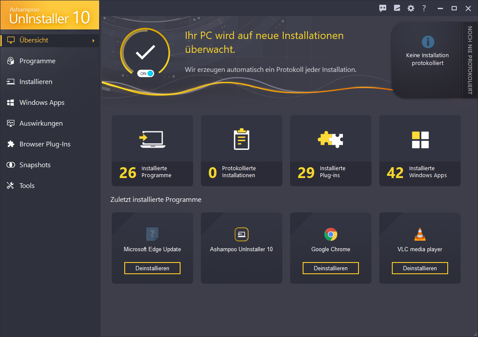Click the info icon above Keine Installation protokolliert
This screenshot has height=337, width=478.
pos(427,42)
